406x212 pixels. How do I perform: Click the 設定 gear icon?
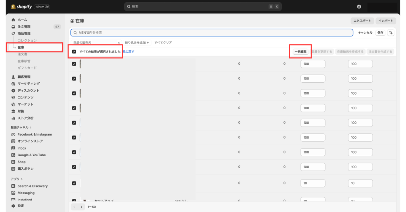click(13, 206)
